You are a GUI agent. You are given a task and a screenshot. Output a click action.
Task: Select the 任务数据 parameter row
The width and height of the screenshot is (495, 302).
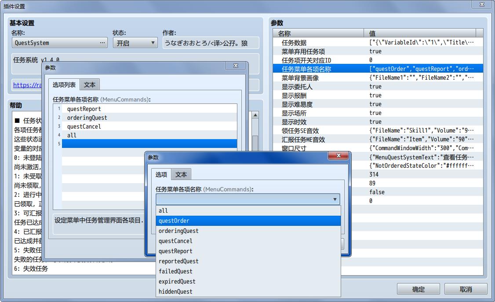(378, 42)
